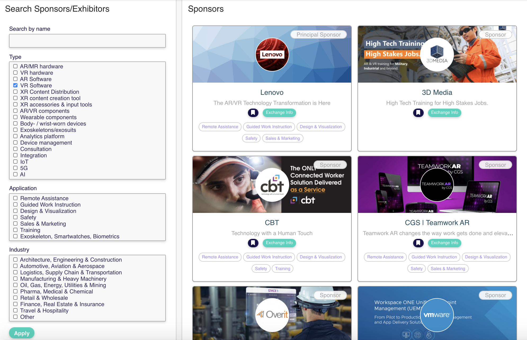527x340 pixels.
Task: Open the TeamworkAR round logo
Action: click(437, 185)
